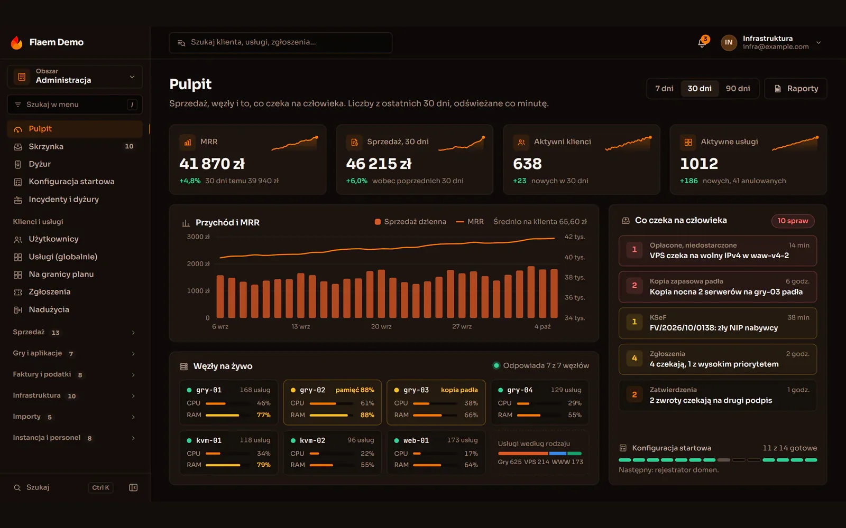This screenshot has height=528, width=846.
Task: Click the Użytkownicy people icon
Action: click(x=18, y=240)
